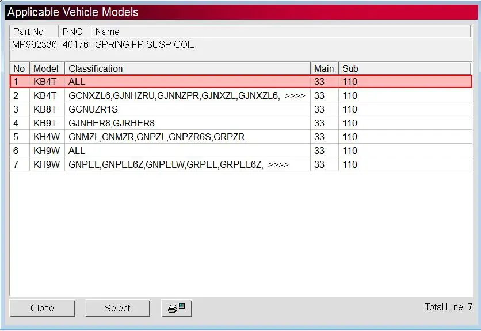The width and height of the screenshot is (481, 331).
Task: Select row 3, KB8T GCNUZR1S
Action: click(241, 109)
